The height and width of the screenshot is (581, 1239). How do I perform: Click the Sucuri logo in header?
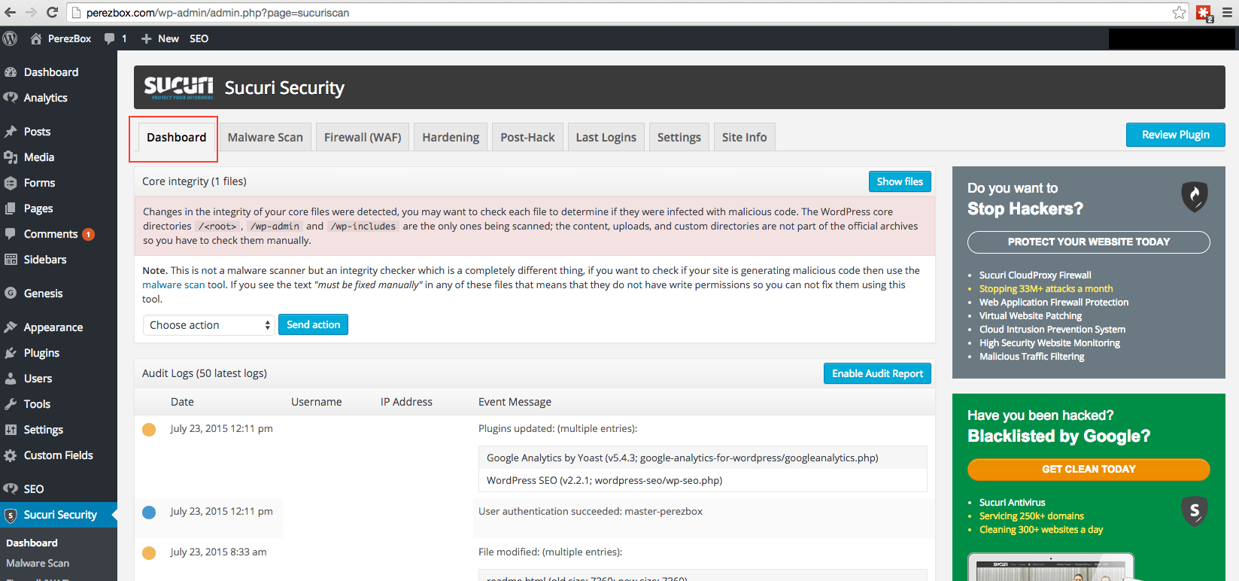(179, 87)
